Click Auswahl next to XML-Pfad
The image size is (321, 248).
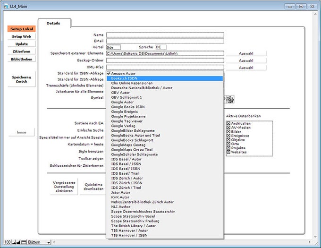tap(246, 68)
